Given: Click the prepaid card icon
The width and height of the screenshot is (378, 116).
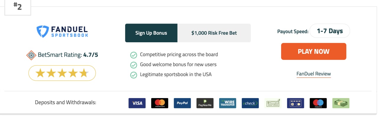Looking at the screenshot, I should point(296,103).
